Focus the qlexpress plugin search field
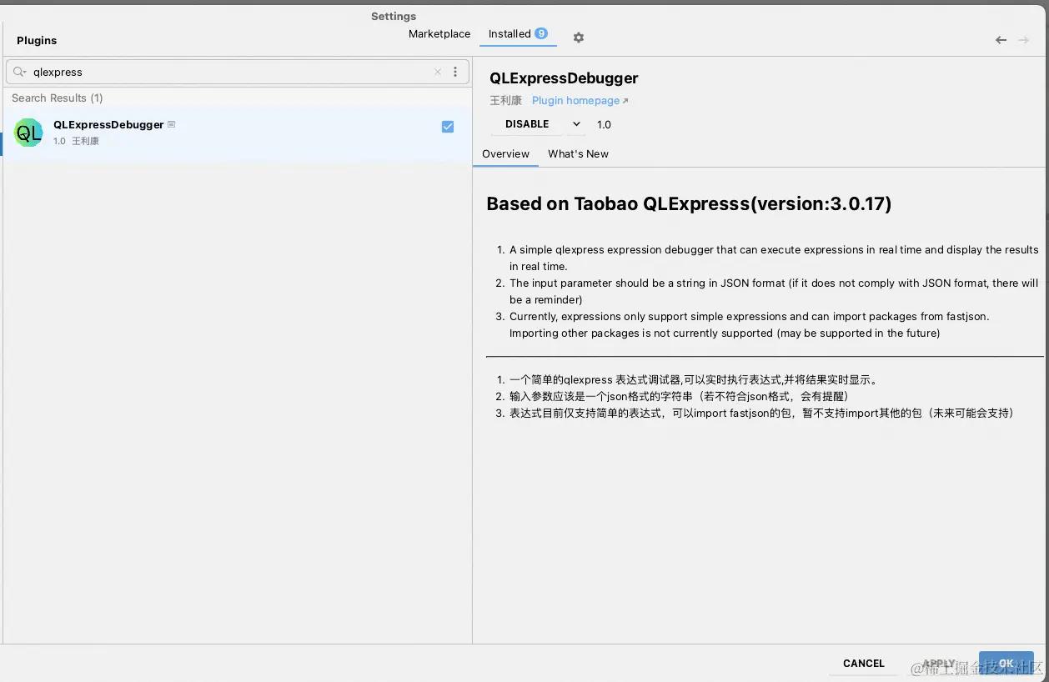Viewport: 1049px width, 682px height. coord(238,72)
